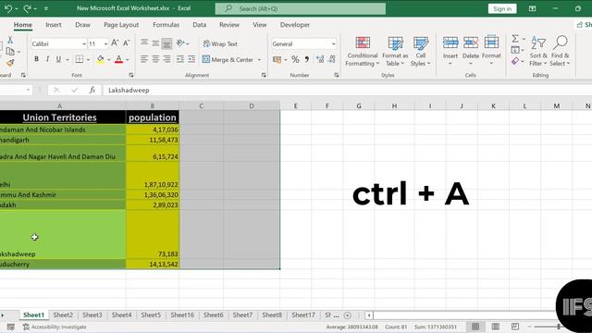The width and height of the screenshot is (592, 333).
Task: Toggle Italic formatting
Action: coord(47,59)
